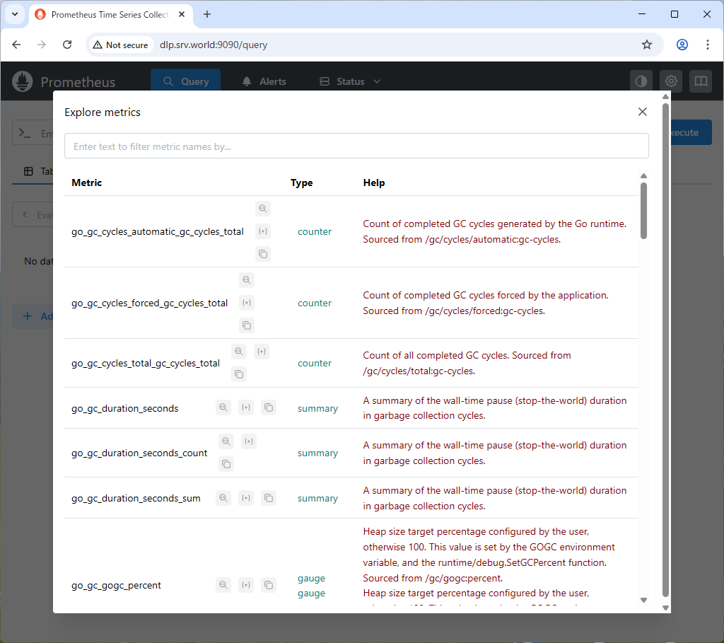The height and width of the screenshot is (643, 724).
Task: Insert go_gc_cycles_automatic_gc_cycles_total at cursor
Action: pos(263,231)
